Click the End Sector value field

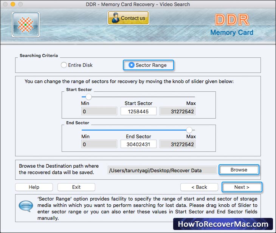138,144
